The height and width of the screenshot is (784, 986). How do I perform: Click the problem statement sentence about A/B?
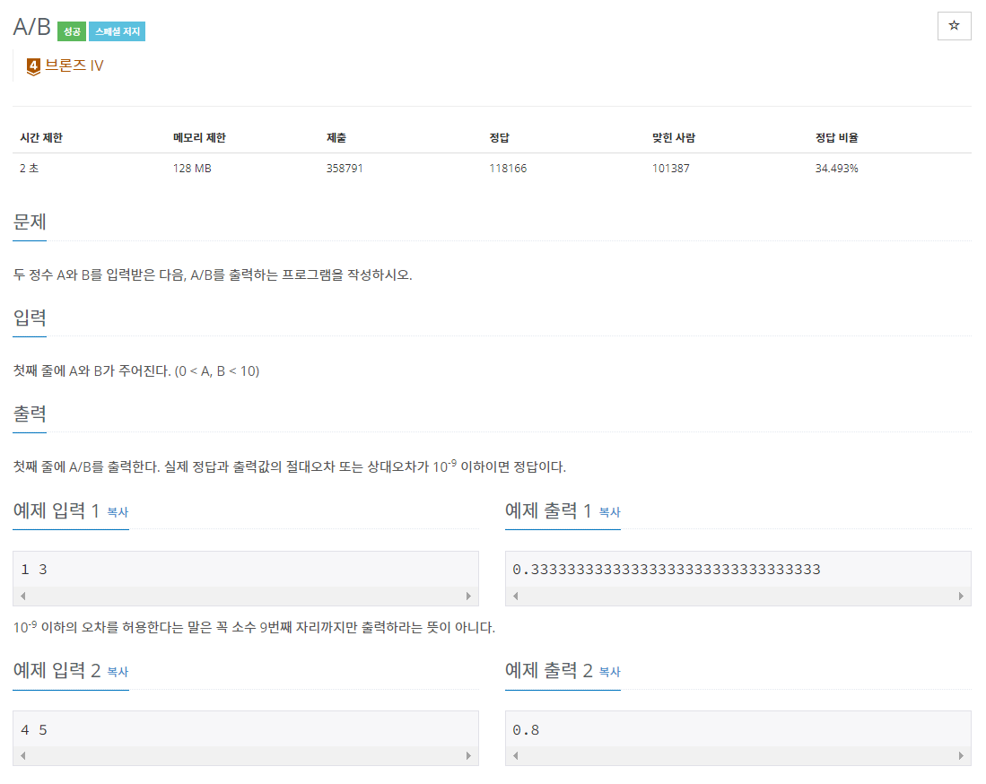213,275
